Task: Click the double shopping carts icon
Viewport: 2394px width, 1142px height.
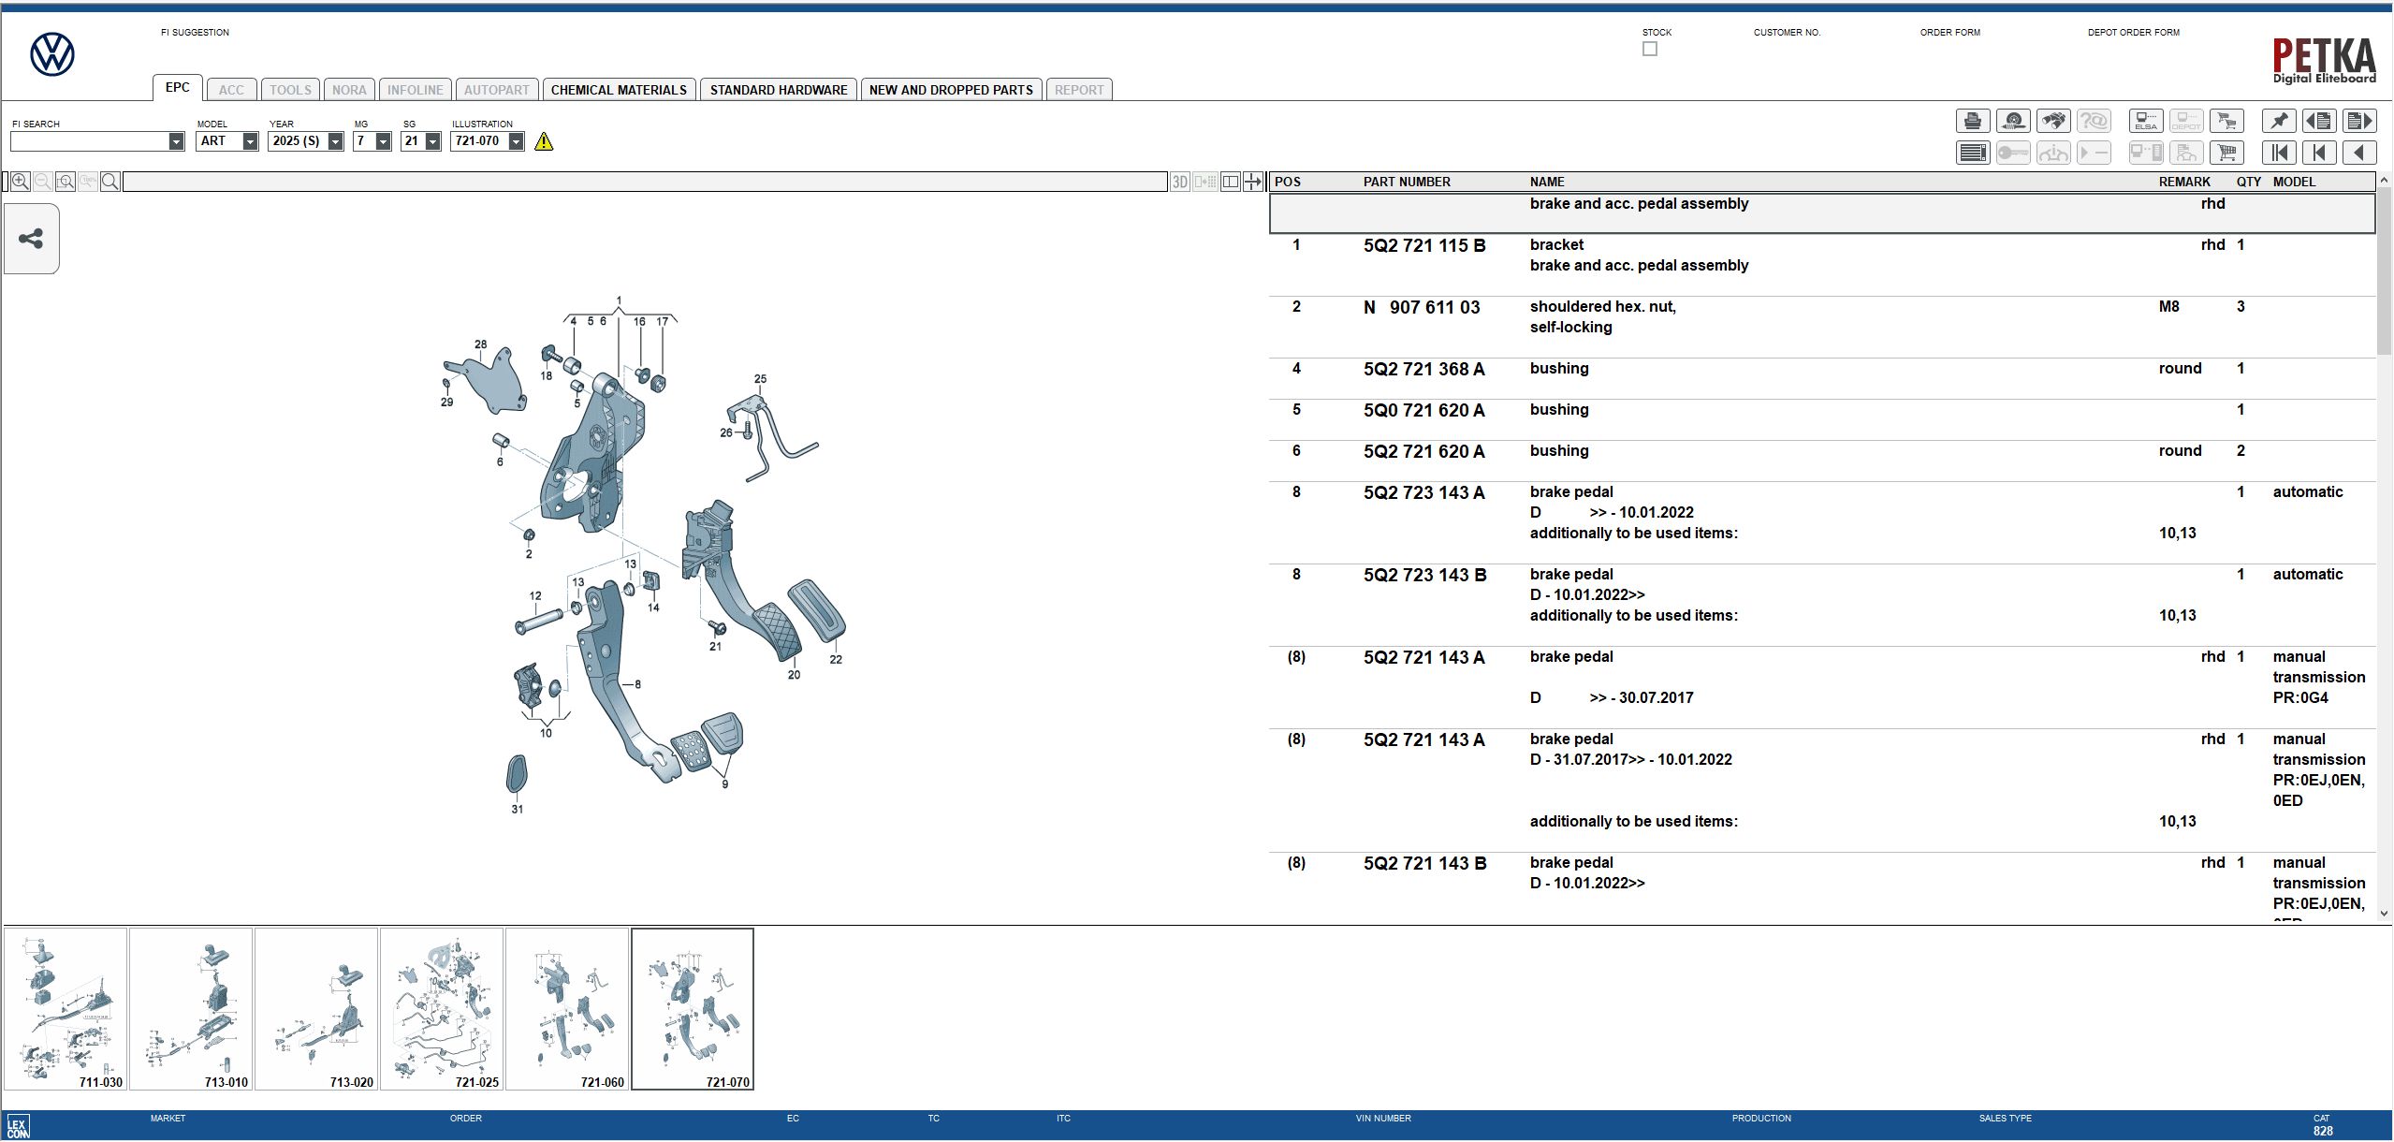Action: click(2226, 121)
